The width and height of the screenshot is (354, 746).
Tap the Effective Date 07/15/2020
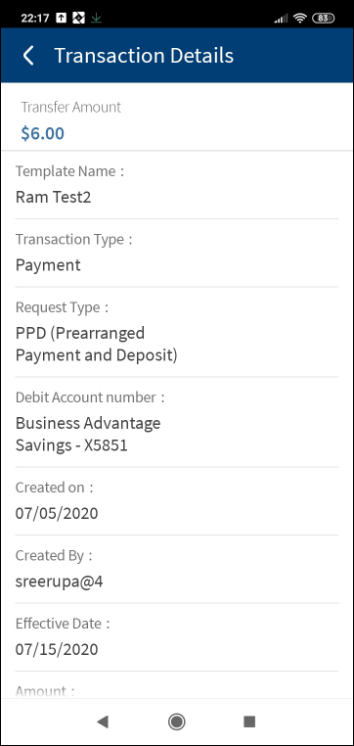[57, 649]
